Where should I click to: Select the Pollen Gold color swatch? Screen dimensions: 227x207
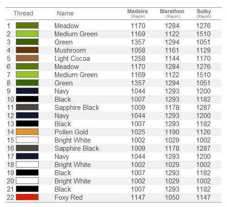tap(27, 132)
